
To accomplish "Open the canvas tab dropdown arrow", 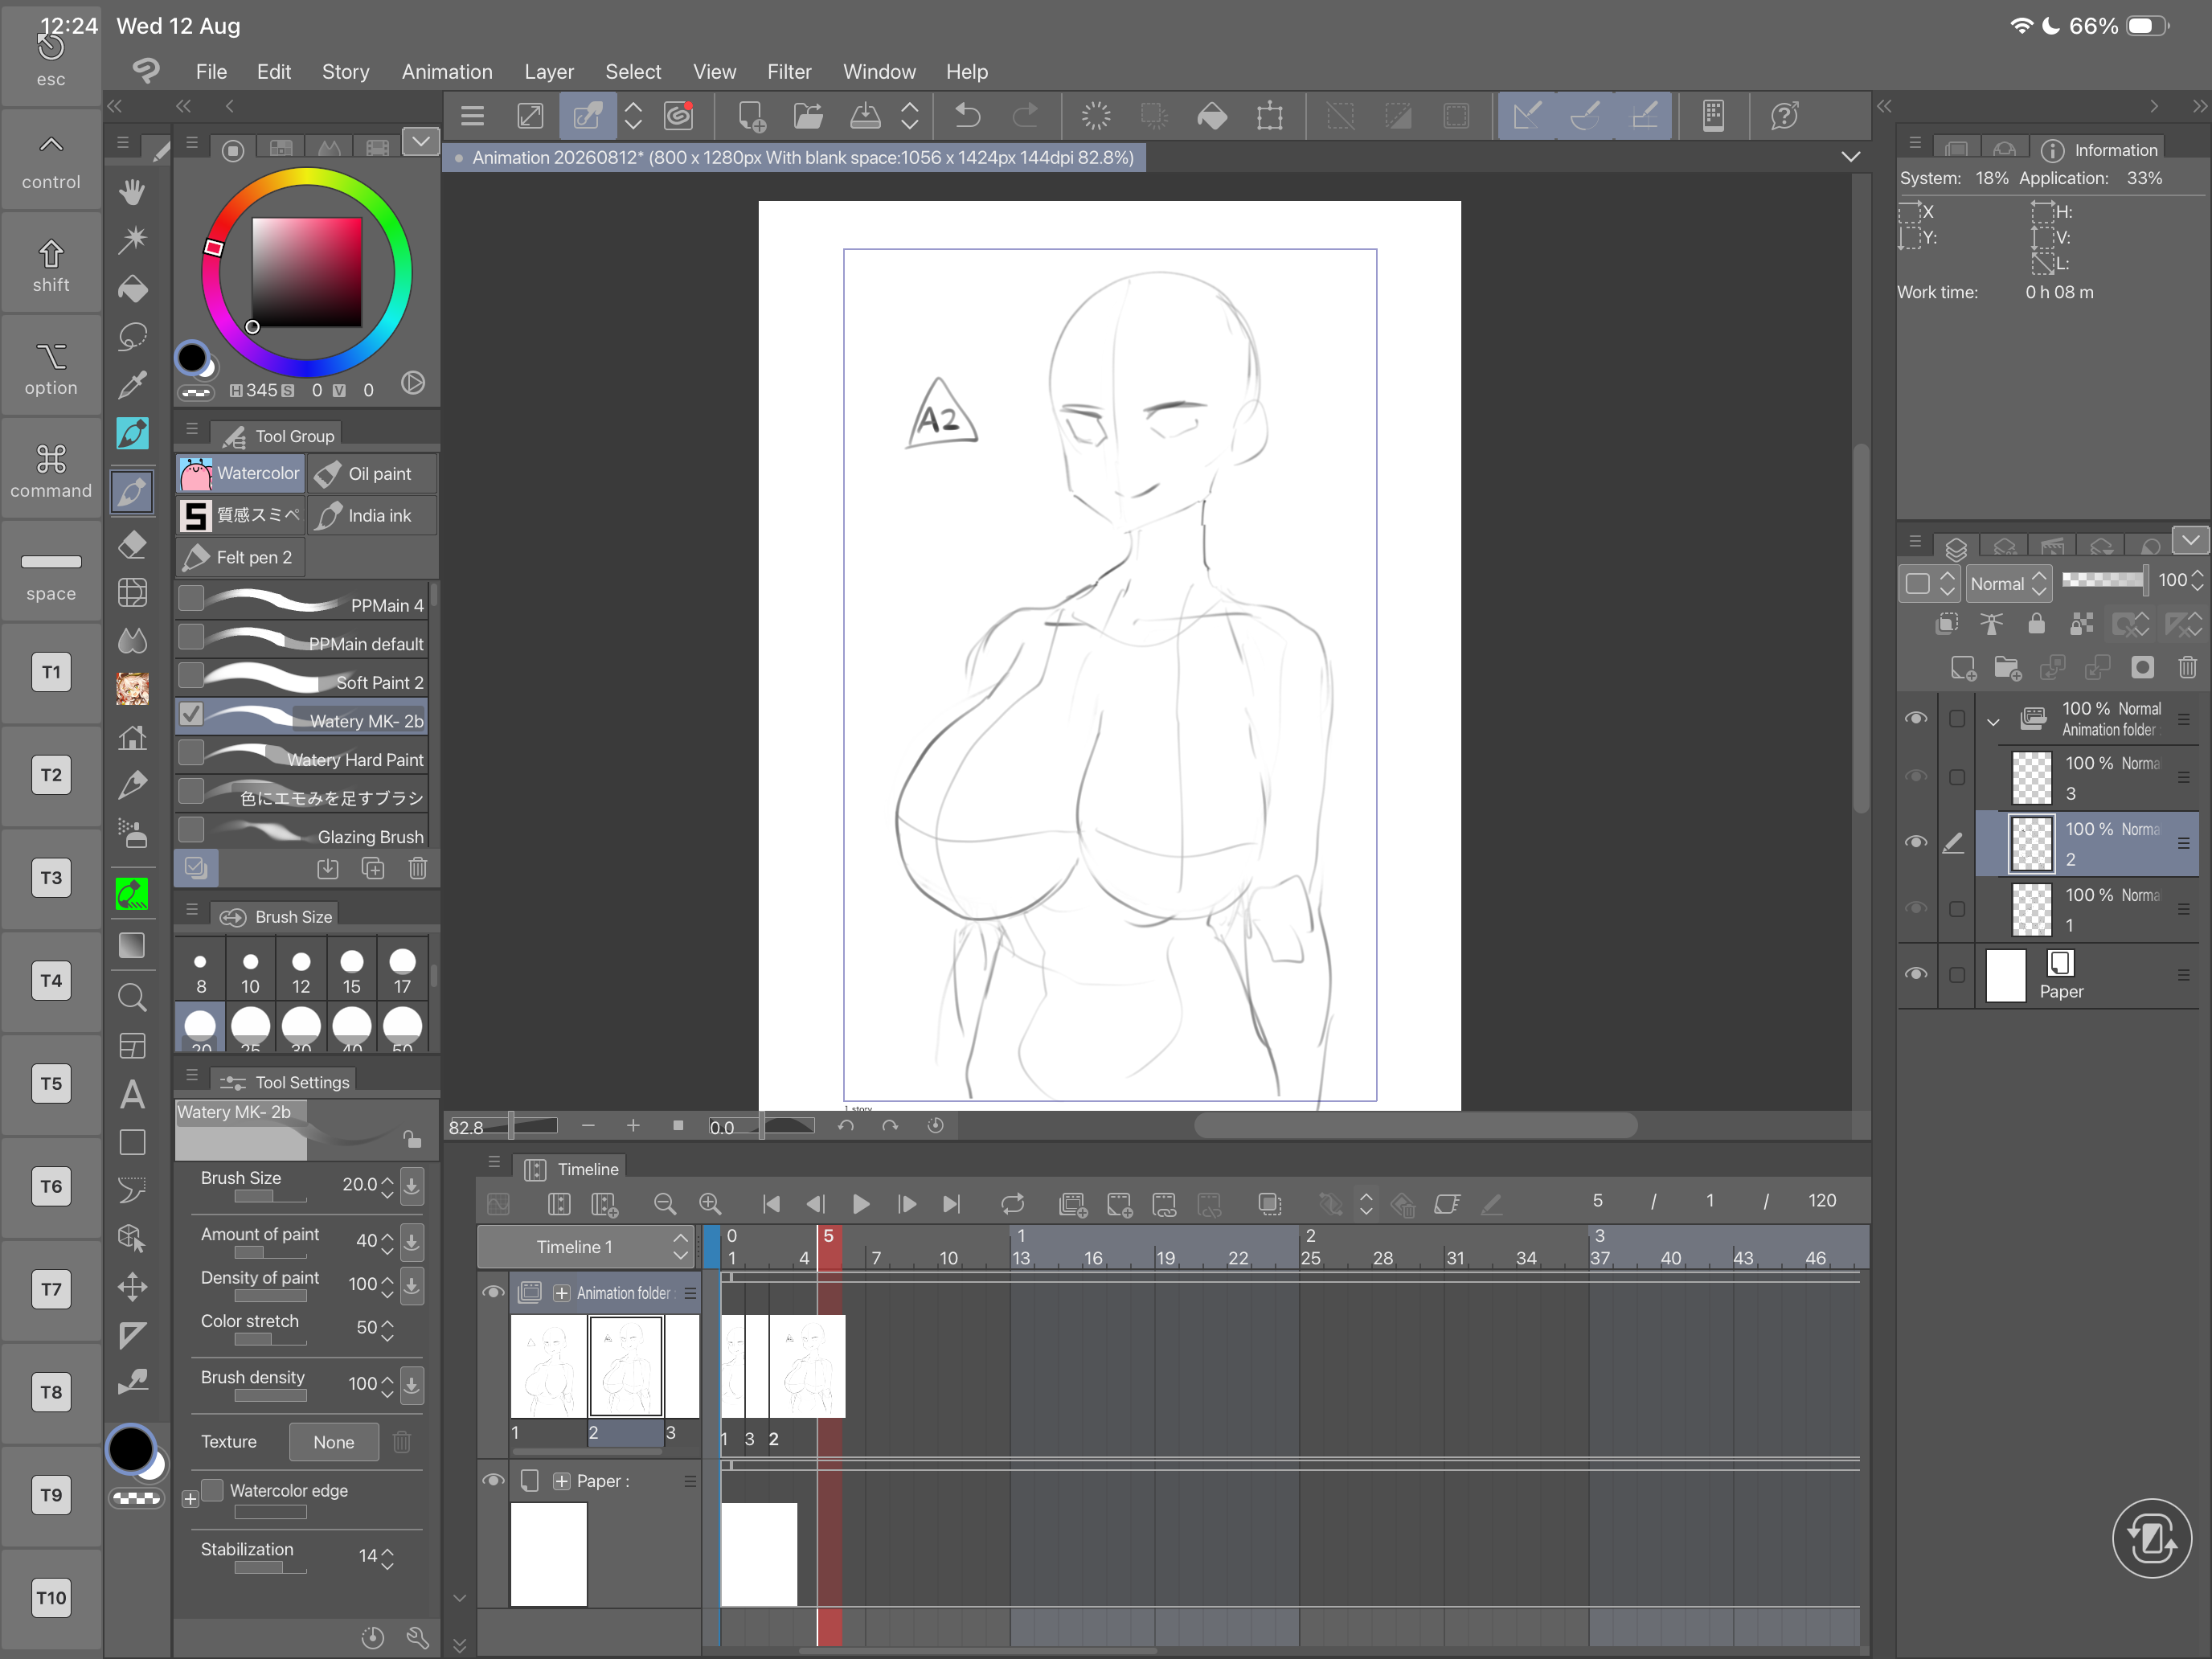I will tap(1851, 157).
